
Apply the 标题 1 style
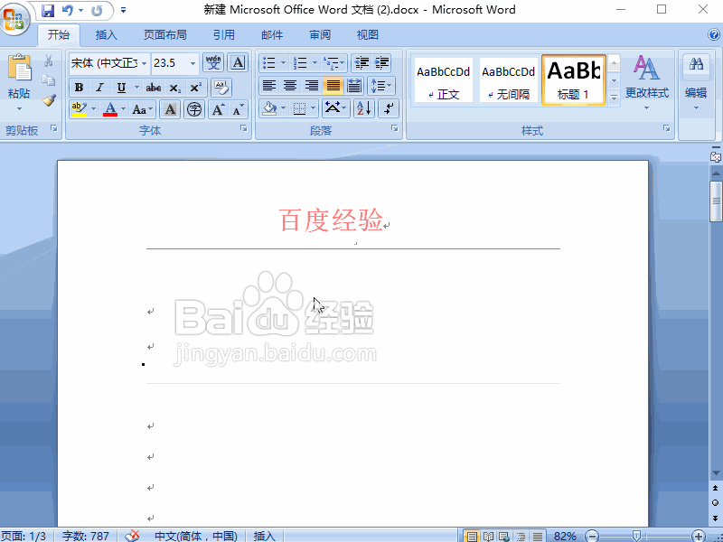[x=574, y=80]
